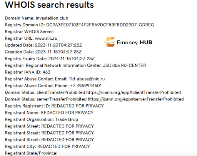The height and width of the screenshot is (156, 197).
Task: Click the Emoney HUB gold logo icon
Action: [x=109, y=42]
